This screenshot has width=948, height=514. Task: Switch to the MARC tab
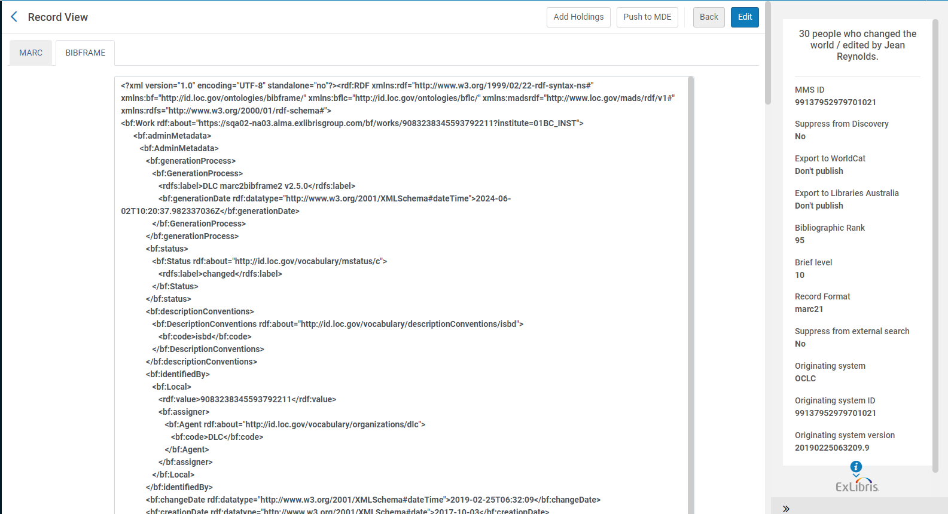coord(31,53)
